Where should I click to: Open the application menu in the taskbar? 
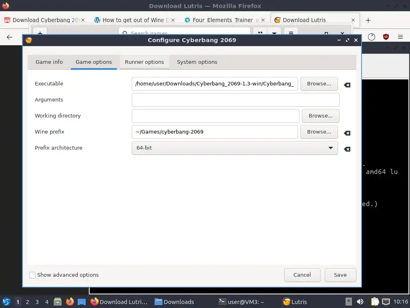pos(6,302)
